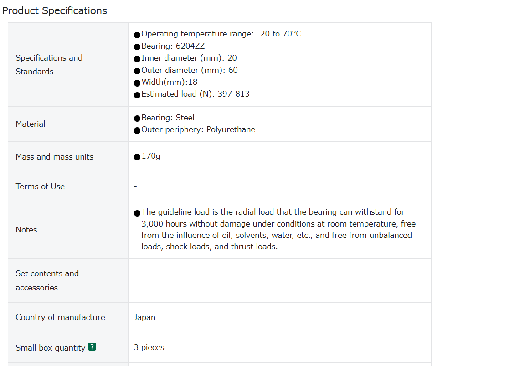
Task: Click the Notes row label
Action: pos(26,230)
